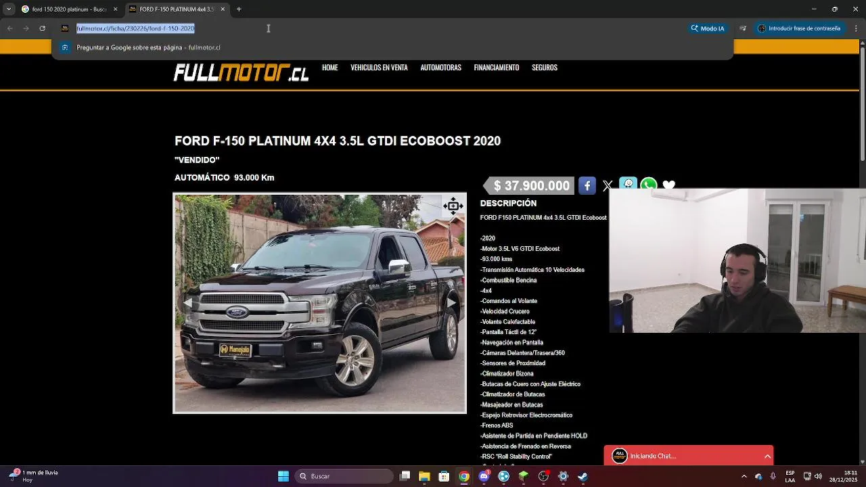Click the "VENDIDO" status text
Screen dimensions: 866x487
(x=197, y=160)
